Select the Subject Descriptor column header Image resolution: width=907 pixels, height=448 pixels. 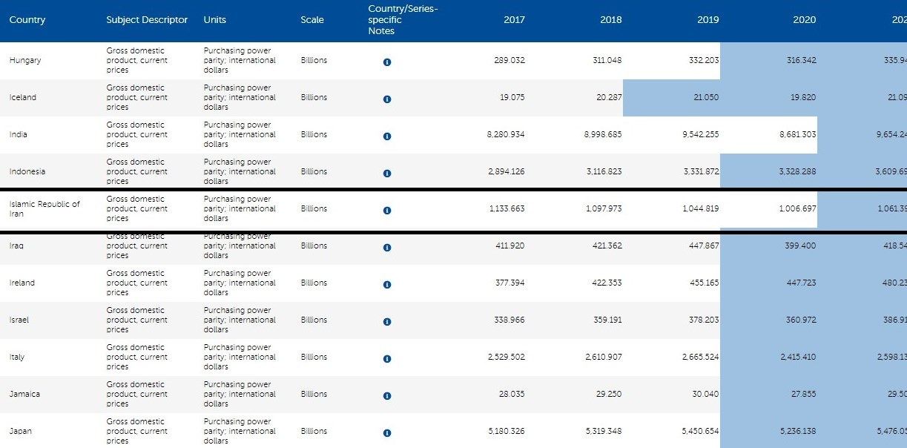pos(147,20)
